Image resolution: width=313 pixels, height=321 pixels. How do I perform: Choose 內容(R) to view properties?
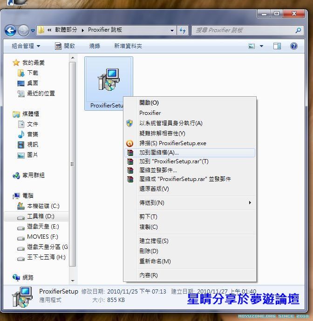pyautogui.click(x=190, y=275)
